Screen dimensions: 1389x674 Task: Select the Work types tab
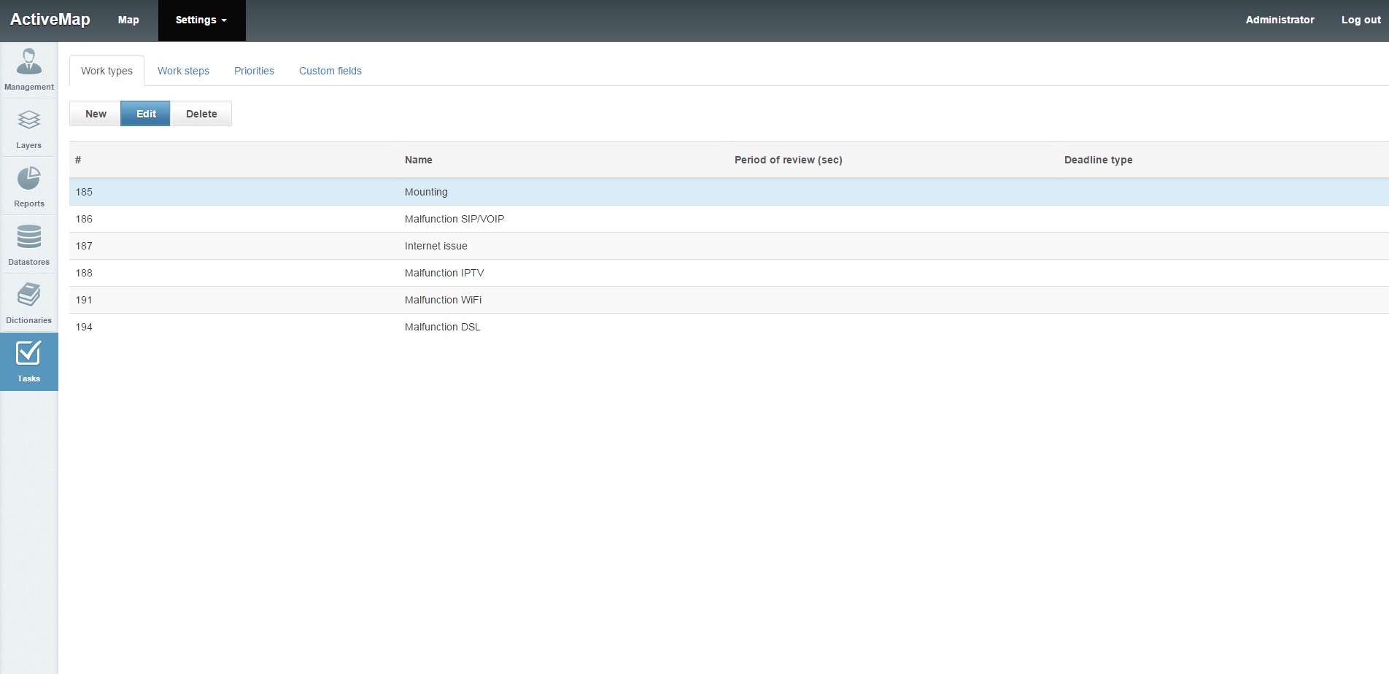pos(107,71)
